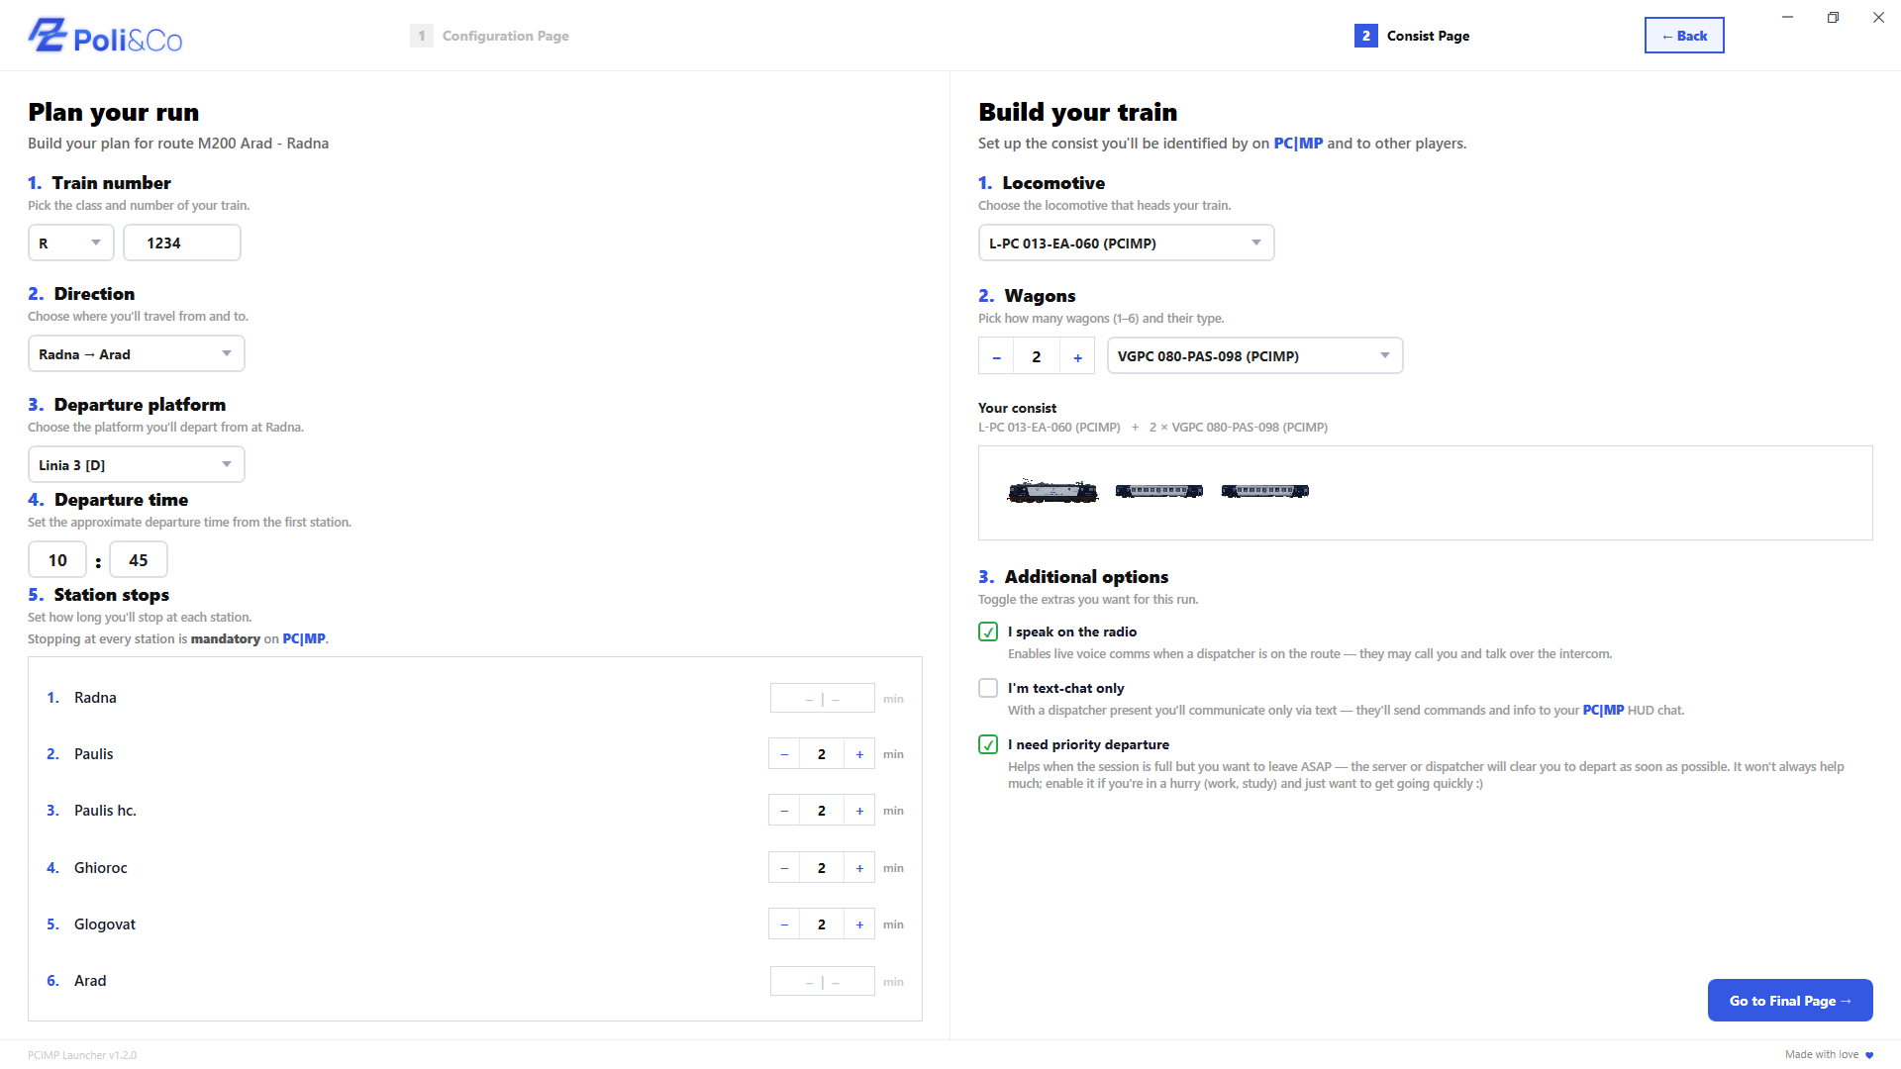Click the train number field 1234
The height and width of the screenshot is (1069, 1901).
tap(182, 243)
